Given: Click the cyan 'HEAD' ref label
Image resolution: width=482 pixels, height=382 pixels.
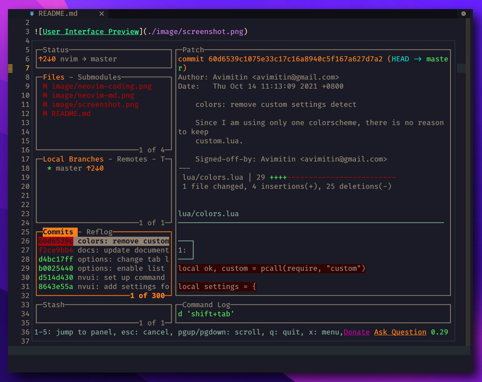Looking at the screenshot, I should click(x=400, y=59).
